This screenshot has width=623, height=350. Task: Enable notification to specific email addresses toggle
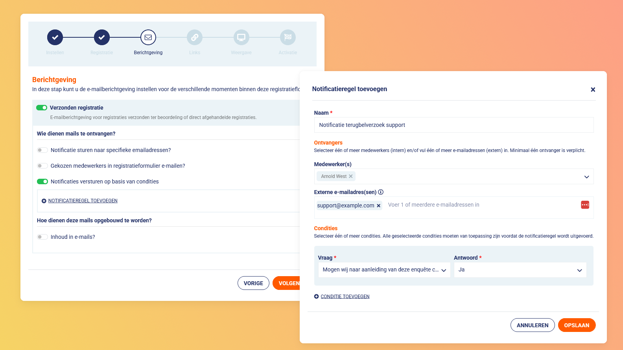coord(42,150)
